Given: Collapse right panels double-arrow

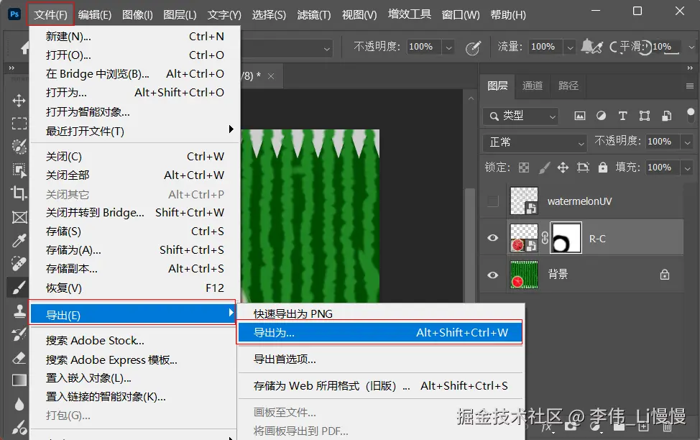Looking at the screenshot, I should (690, 68).
